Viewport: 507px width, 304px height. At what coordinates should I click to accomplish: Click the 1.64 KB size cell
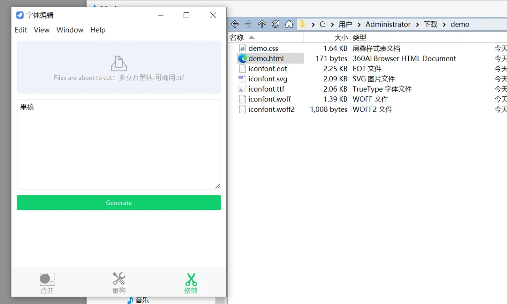tap(335, 48)
